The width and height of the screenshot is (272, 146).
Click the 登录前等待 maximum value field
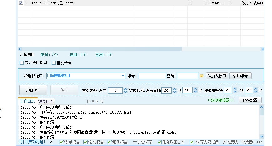pyautogui.click(x=249, y=90)
